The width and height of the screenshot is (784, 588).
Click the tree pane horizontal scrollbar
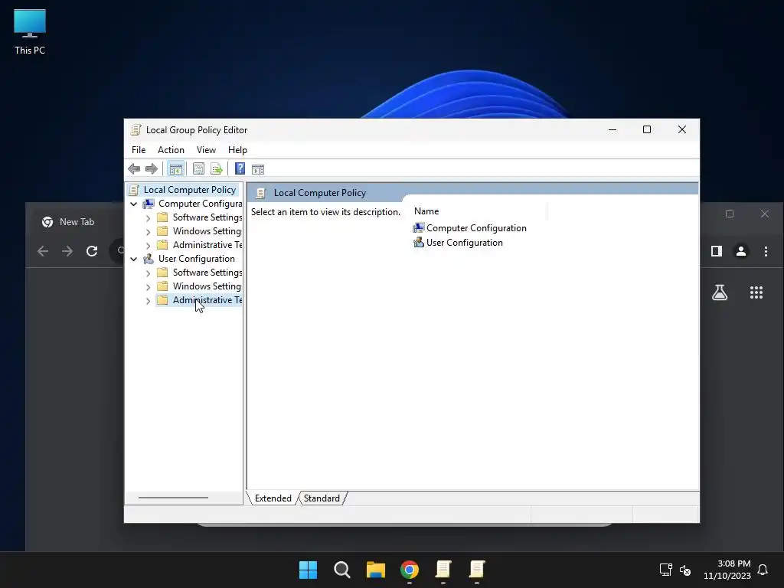tap(173, 498)
